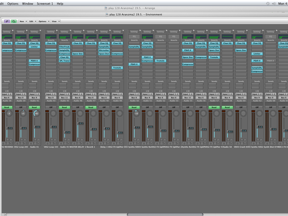Screen dimensions: 288x216
Task: Open the Screenset 1 menu
Action: (x=45, y=3)
